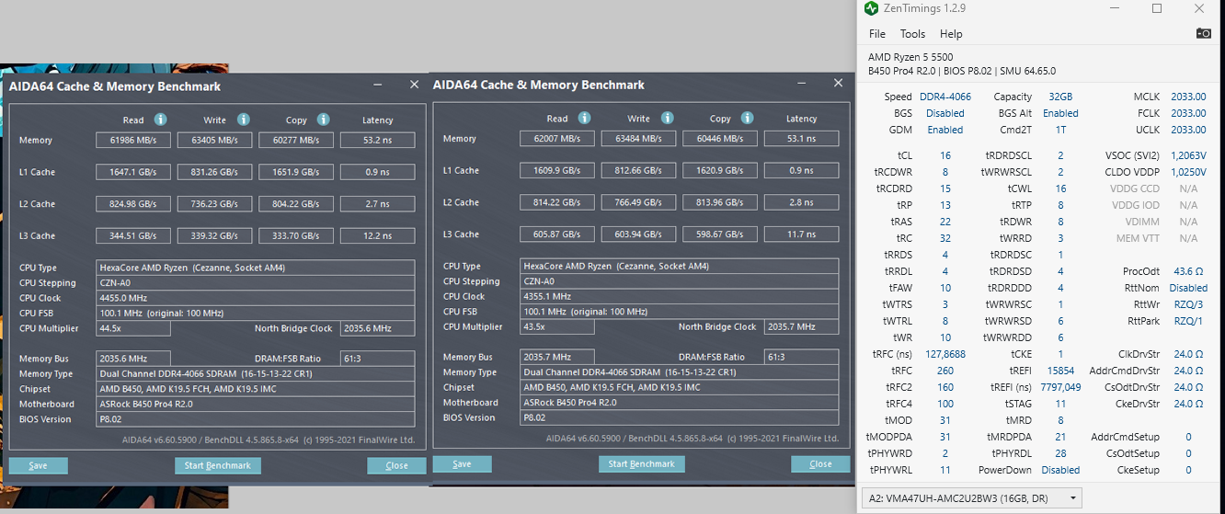Click Memory Latency 53.2 ns in left window
The width and height of the screenshot is (1225, 514).
pos(377,141)
